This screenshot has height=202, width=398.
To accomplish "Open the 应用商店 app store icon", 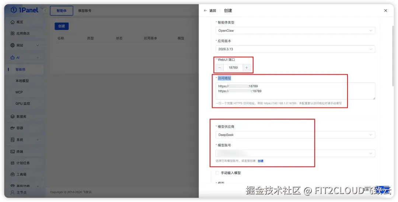I will click(13, 33).
